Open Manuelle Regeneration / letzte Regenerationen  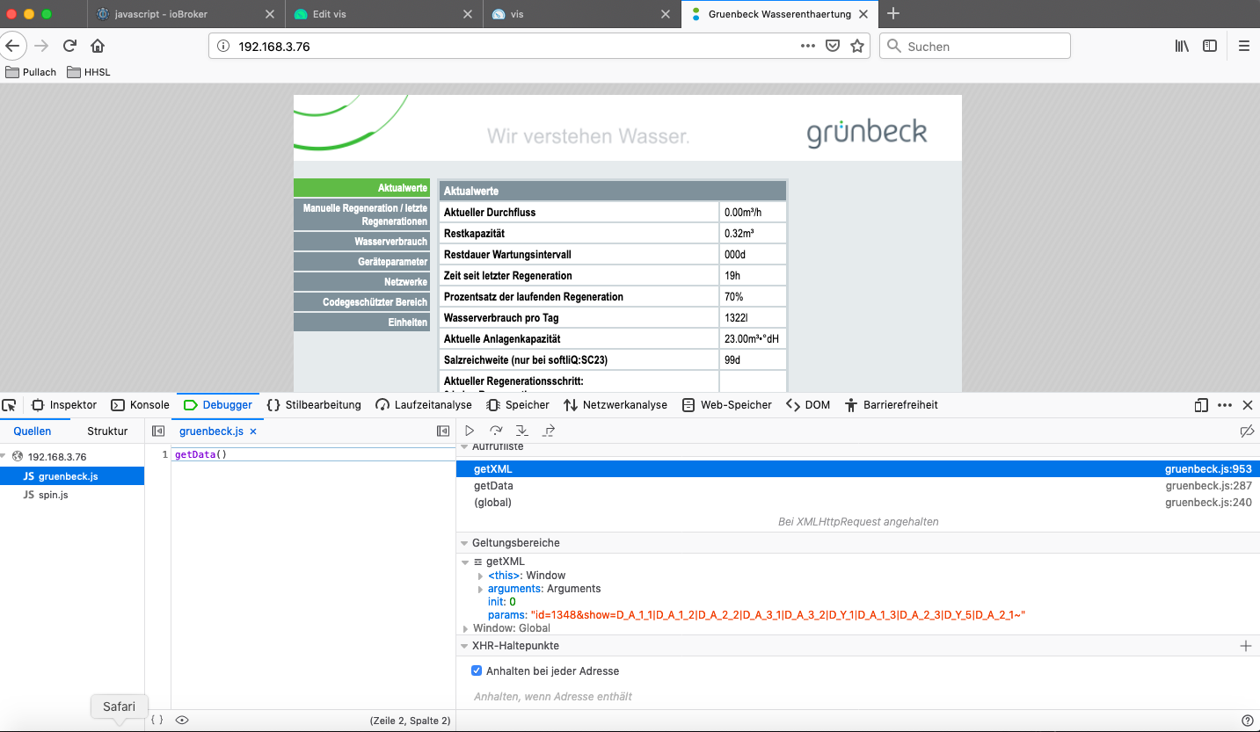[361, 214]
